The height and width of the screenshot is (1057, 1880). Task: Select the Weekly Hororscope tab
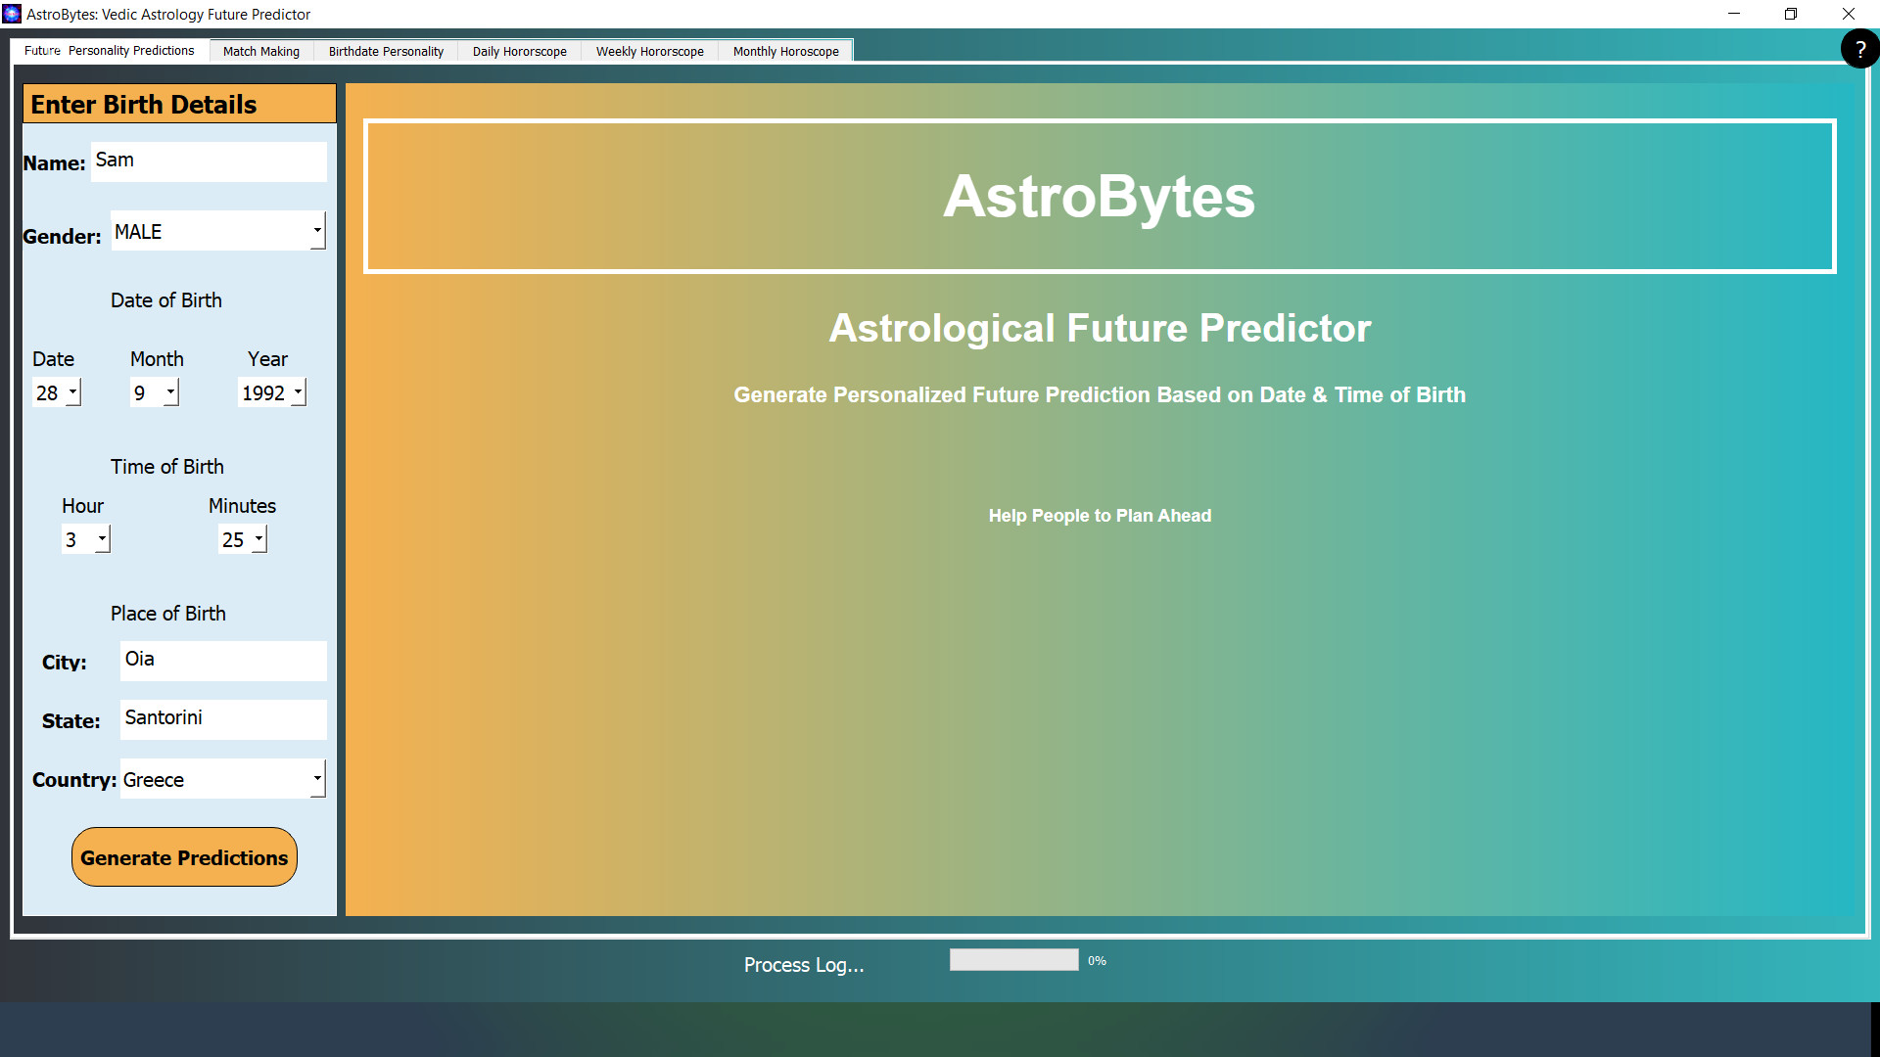[x=649, y=51]
